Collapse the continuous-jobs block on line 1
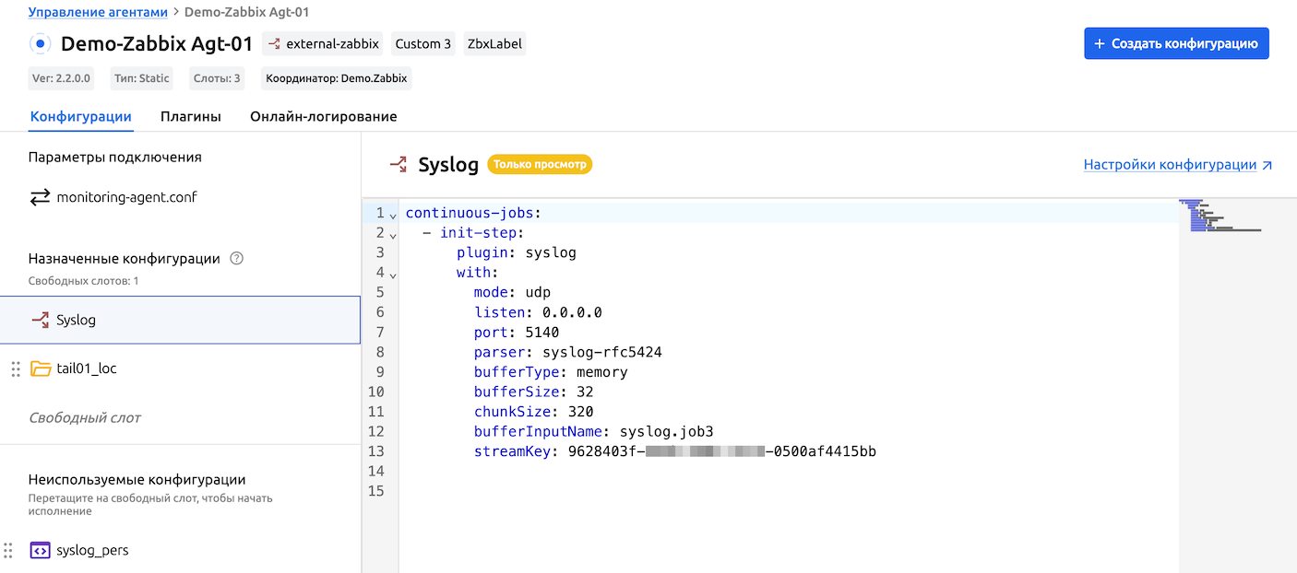Viewport: 1297px width, 573px height. point(394,215)
